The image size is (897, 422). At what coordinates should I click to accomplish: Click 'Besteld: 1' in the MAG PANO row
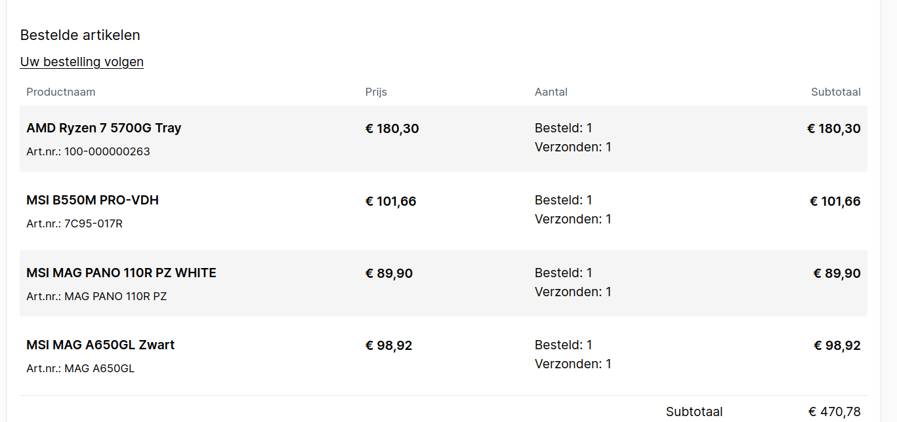click(564, 273)
